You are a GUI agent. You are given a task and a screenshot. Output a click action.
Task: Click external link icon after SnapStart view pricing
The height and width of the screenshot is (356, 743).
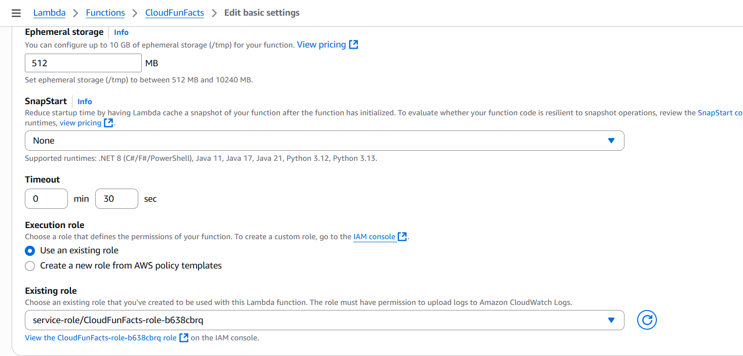pyautogui.click(x=108, y=123)
